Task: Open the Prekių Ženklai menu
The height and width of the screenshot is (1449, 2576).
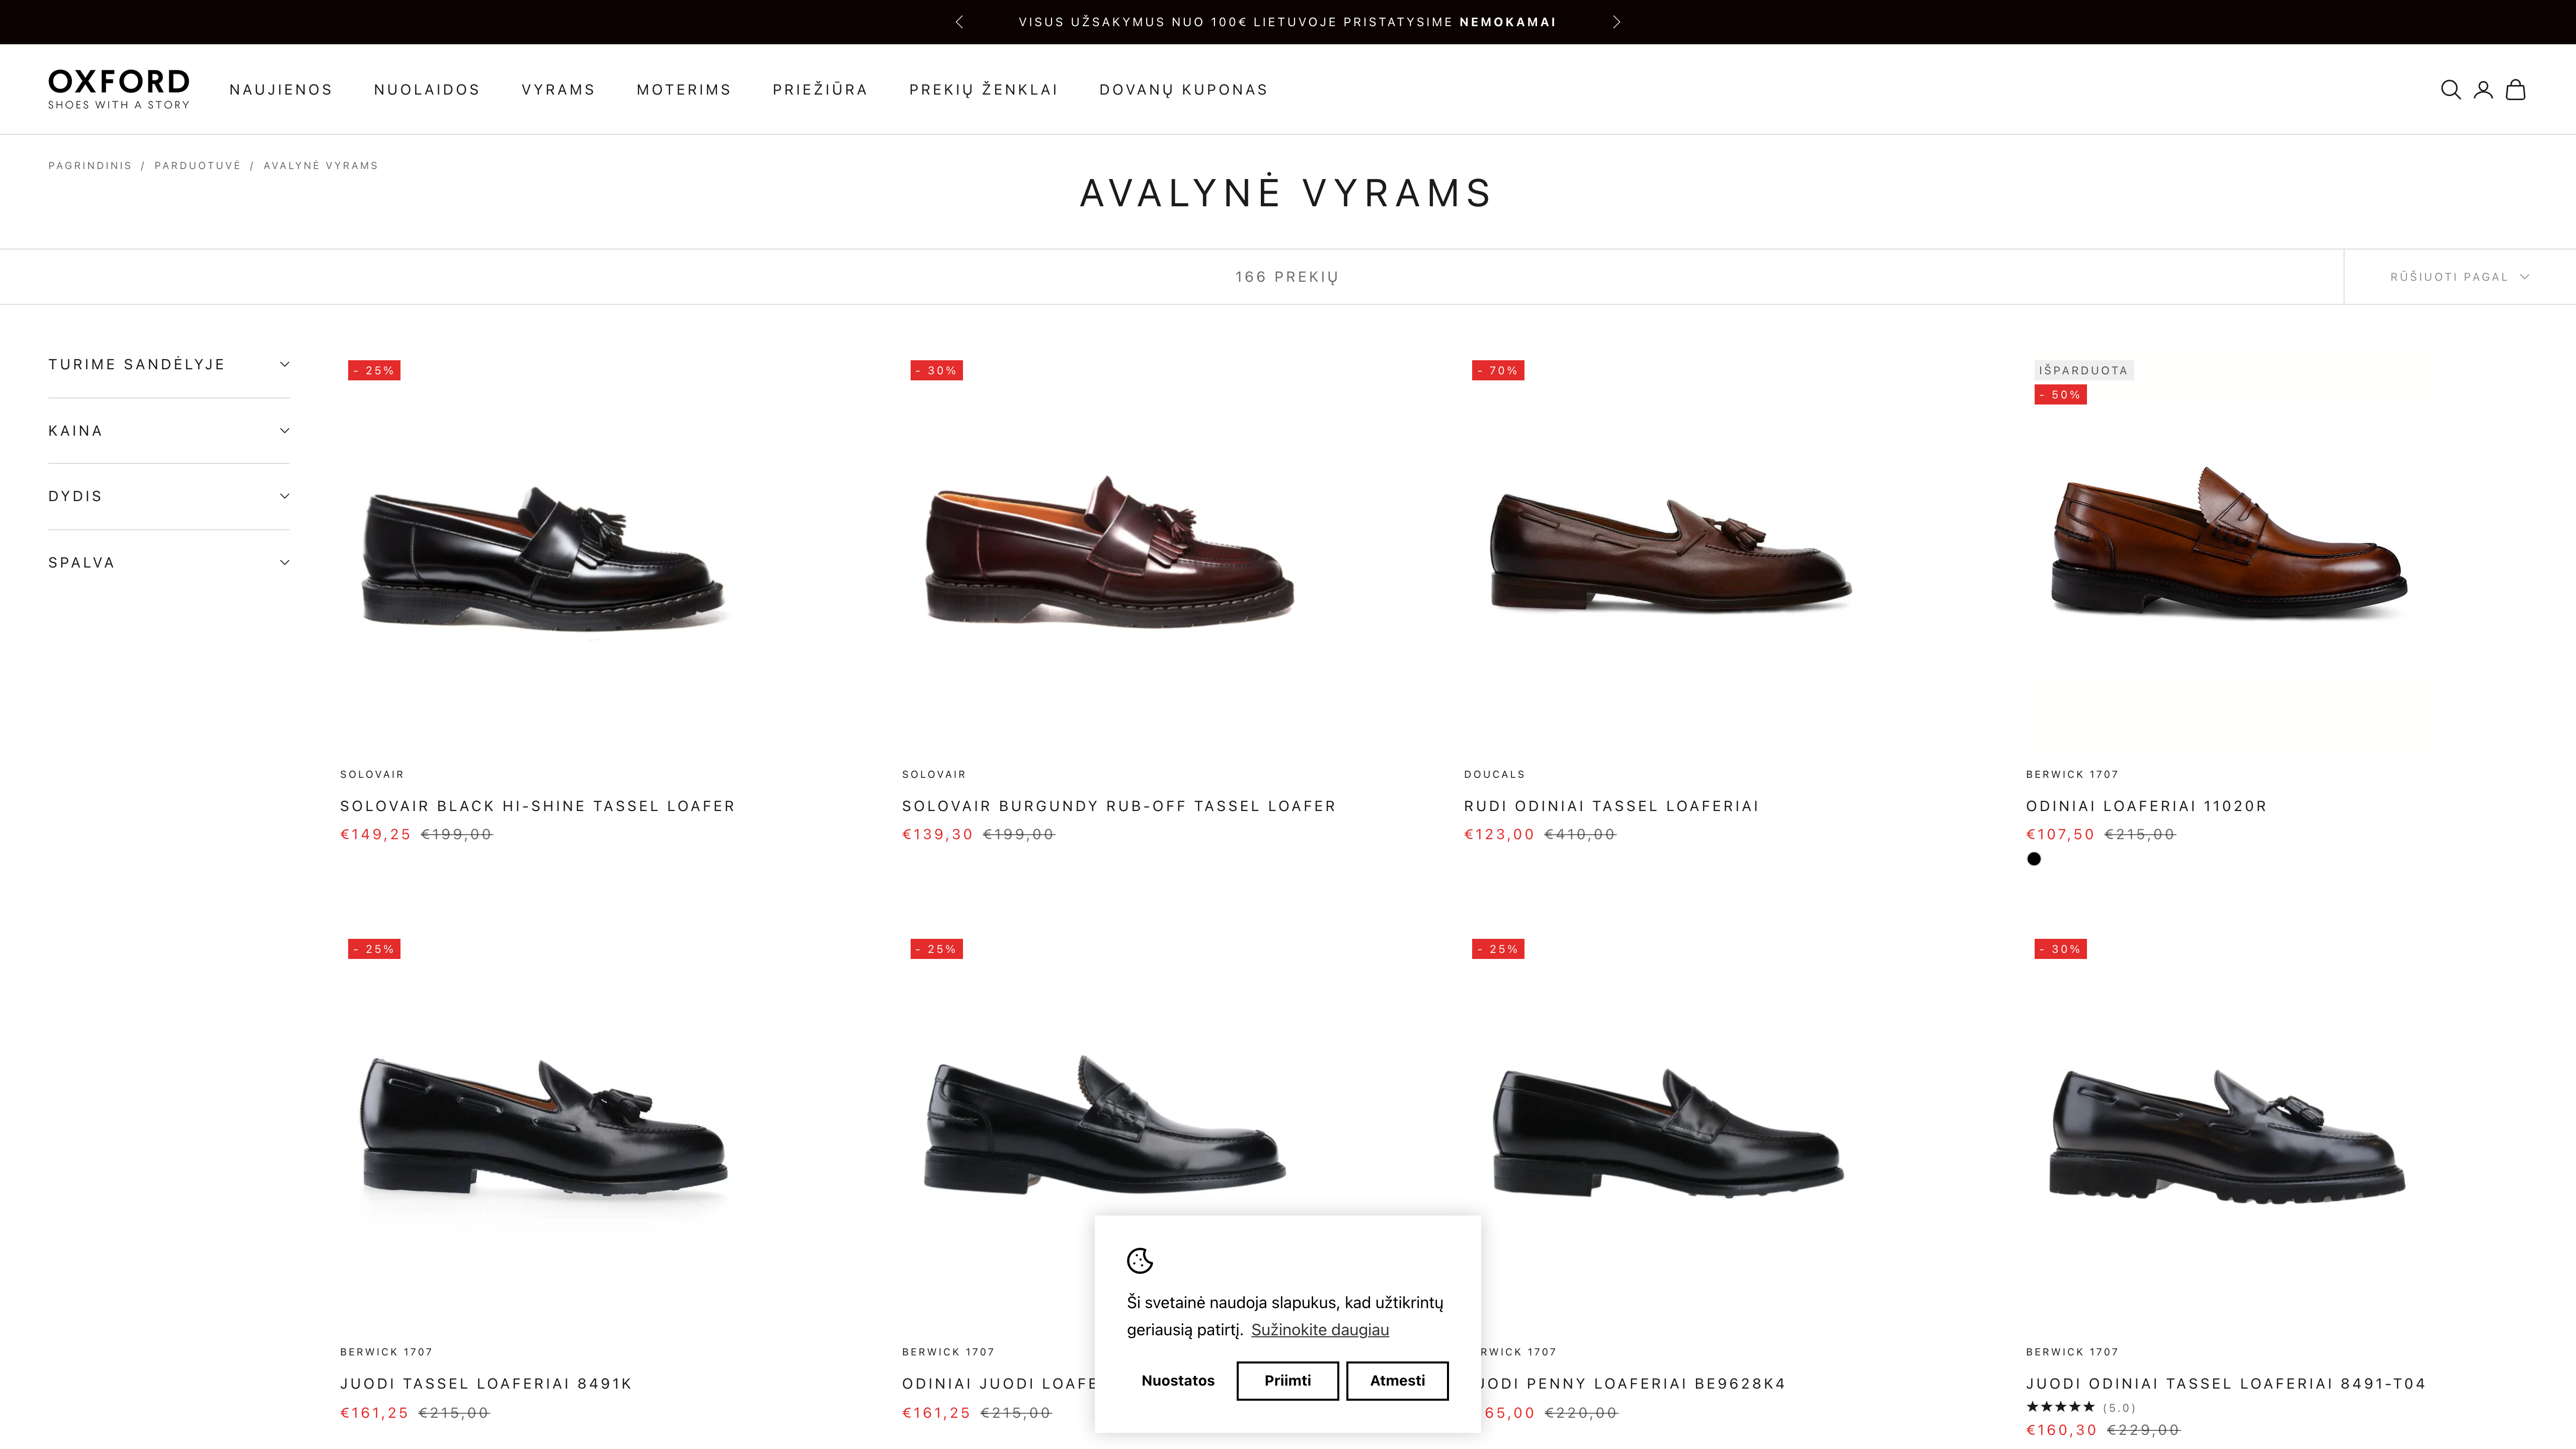Action: [x=983, y=90]
